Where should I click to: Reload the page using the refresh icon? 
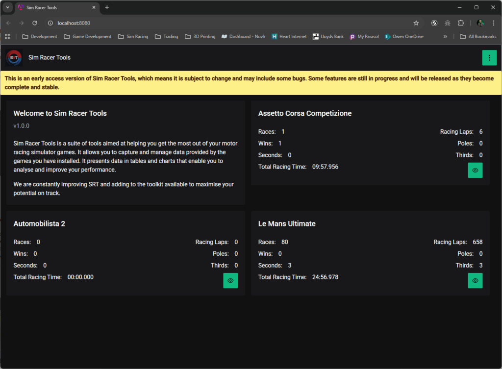click(x=35, y=23)
